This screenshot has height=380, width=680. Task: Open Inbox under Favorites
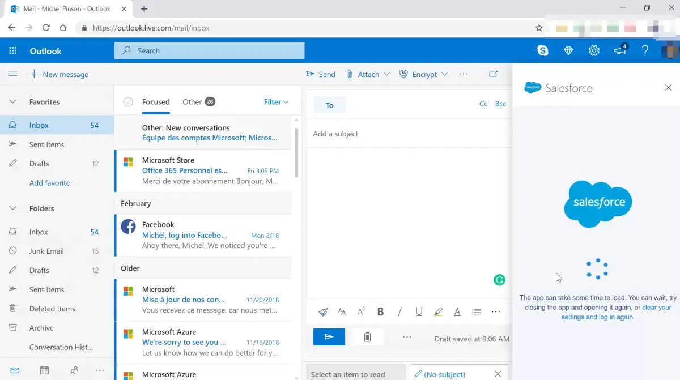(x=57, y=125)
